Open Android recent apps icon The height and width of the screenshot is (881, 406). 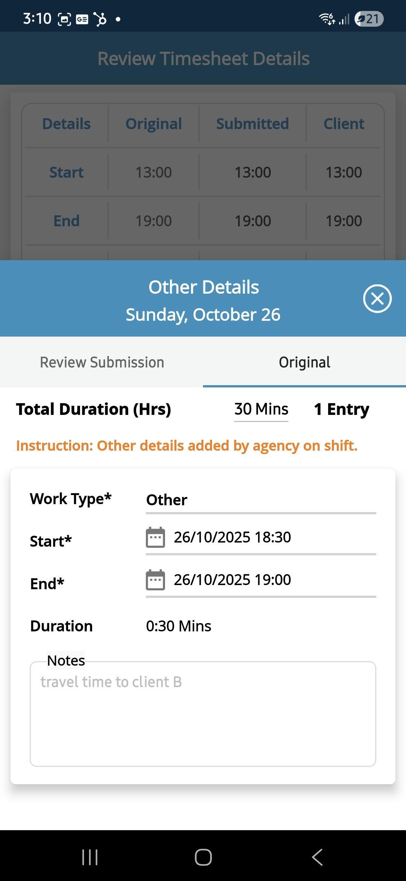point(90,857)
